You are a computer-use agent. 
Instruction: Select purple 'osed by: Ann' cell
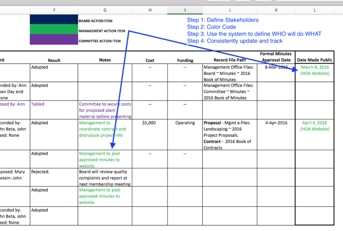pos(15,110)
